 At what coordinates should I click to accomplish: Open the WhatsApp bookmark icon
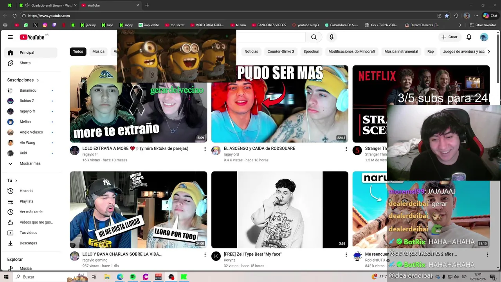pyautogui.click(x=26, y=25)
